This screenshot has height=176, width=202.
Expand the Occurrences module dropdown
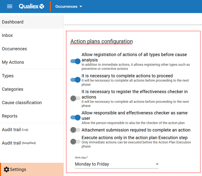[69, 7]
